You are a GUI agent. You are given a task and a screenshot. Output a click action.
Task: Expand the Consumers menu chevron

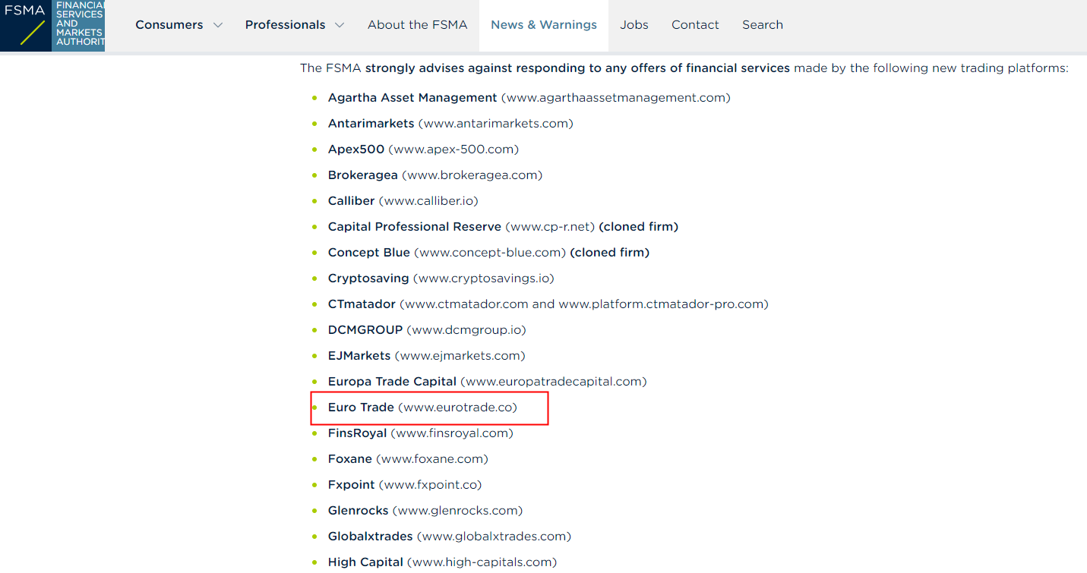pos(218,25)
